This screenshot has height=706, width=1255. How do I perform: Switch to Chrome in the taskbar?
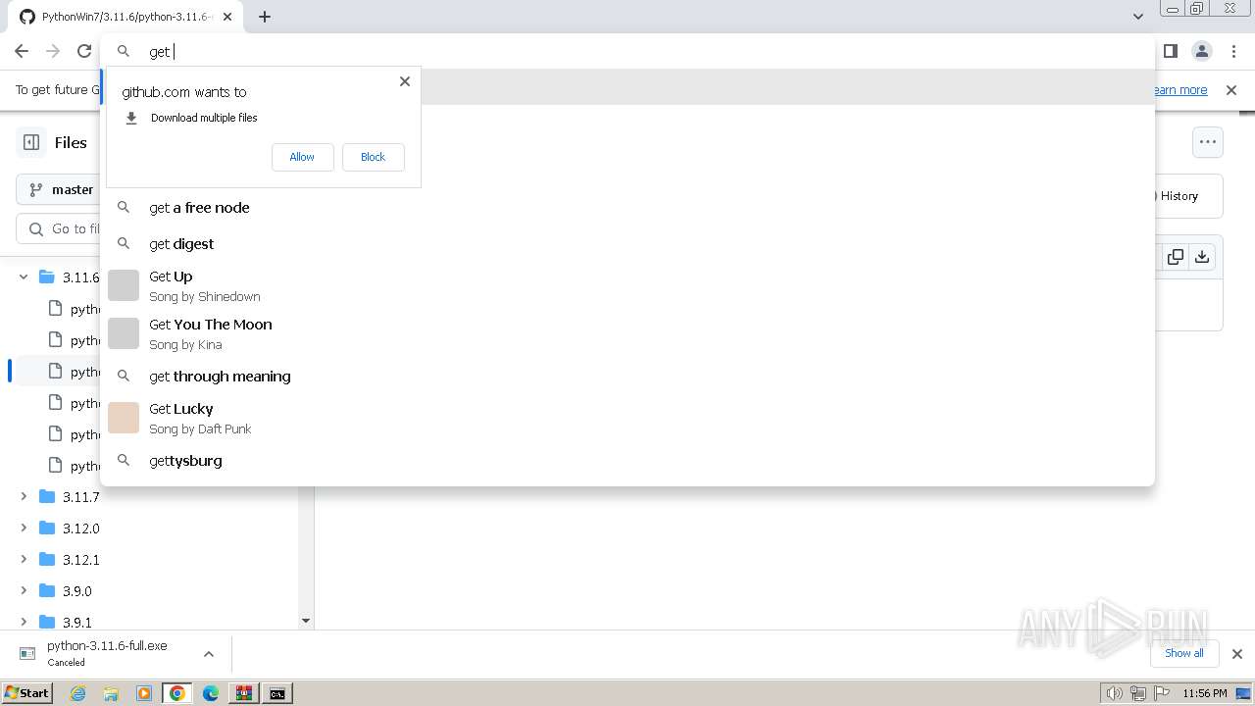click(177, 693)
